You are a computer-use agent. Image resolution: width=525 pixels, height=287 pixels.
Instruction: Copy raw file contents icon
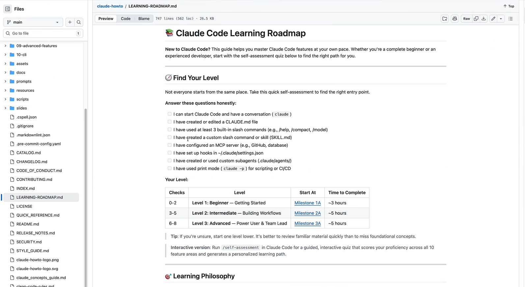[x=476, y=19]
